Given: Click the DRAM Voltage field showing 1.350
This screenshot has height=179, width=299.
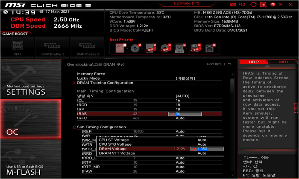Looking at the screenshot, I should [207, 149].
